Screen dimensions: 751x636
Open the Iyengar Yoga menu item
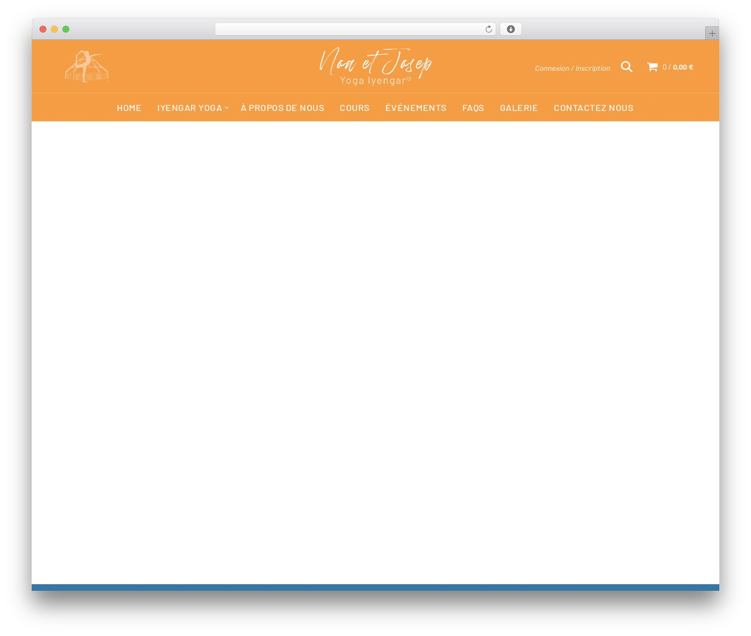point(190,108)
